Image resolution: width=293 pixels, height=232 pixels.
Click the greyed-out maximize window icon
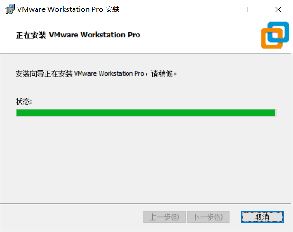tap(250, 9)
